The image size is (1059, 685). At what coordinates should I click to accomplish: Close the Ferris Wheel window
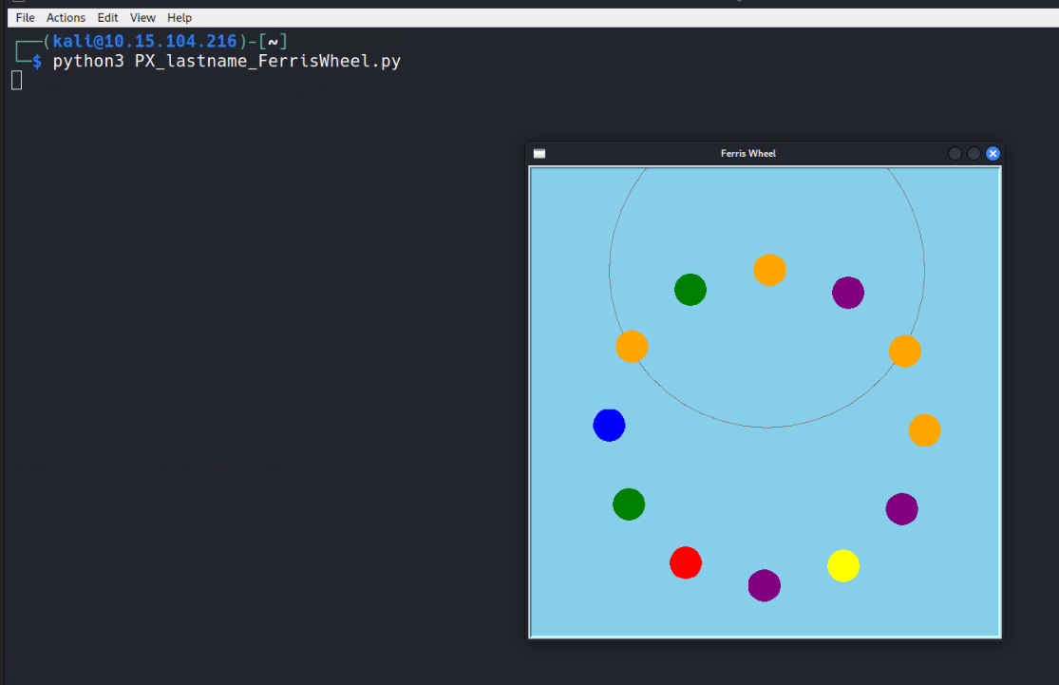(x=993, y=154)
